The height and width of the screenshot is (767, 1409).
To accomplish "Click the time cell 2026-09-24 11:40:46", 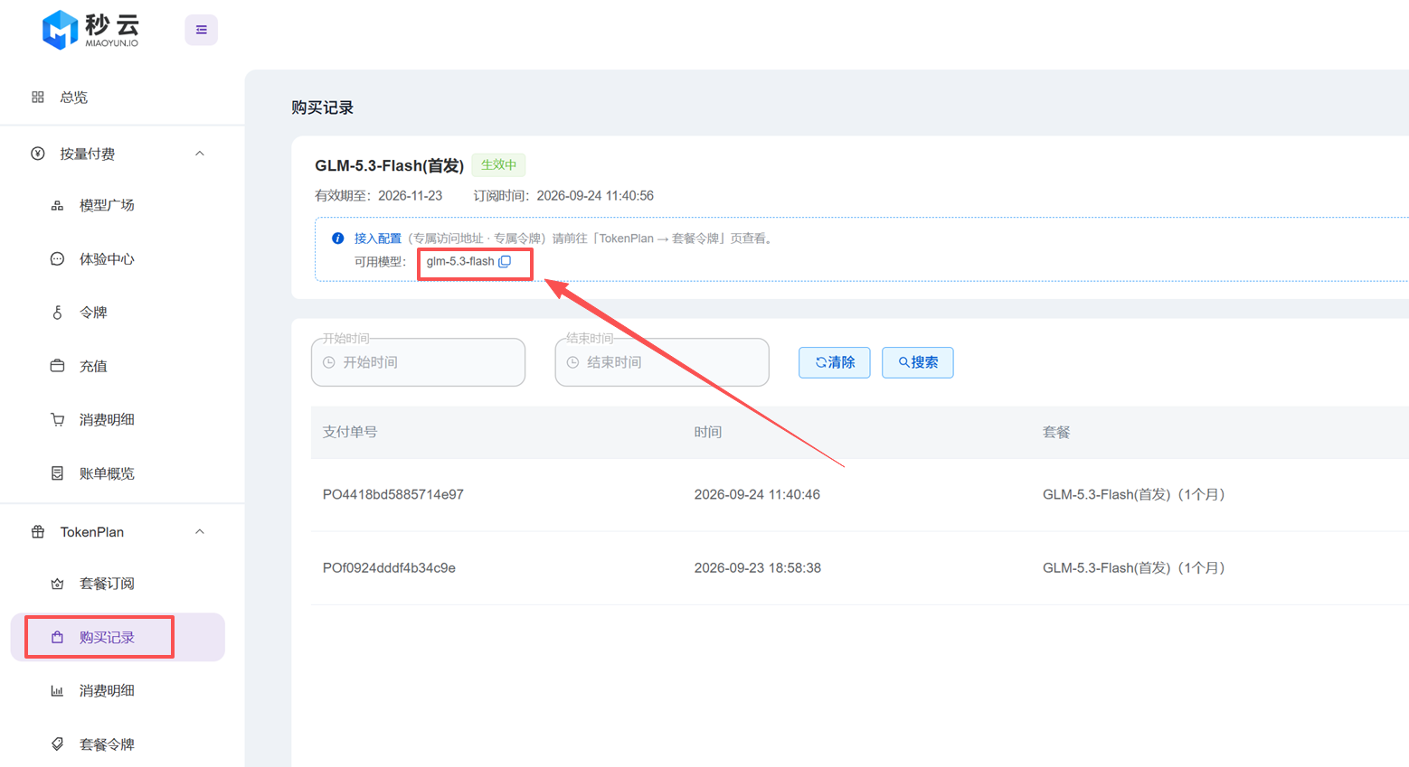I will tap(757, 495).
